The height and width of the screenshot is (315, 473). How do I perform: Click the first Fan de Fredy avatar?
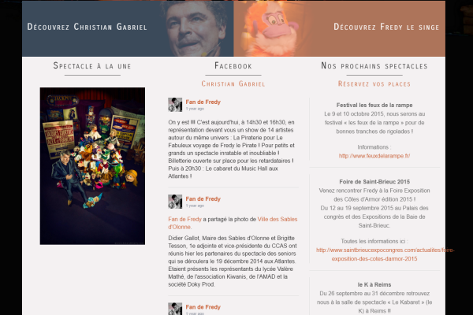pos(175,105)
